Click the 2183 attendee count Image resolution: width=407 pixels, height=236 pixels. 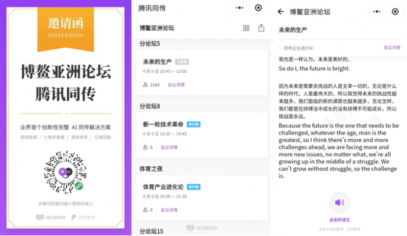pyautogui.click(x=155, y=85)
